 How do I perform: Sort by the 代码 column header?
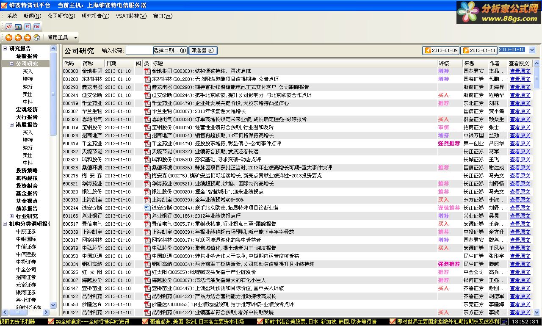tap(72, 63)
